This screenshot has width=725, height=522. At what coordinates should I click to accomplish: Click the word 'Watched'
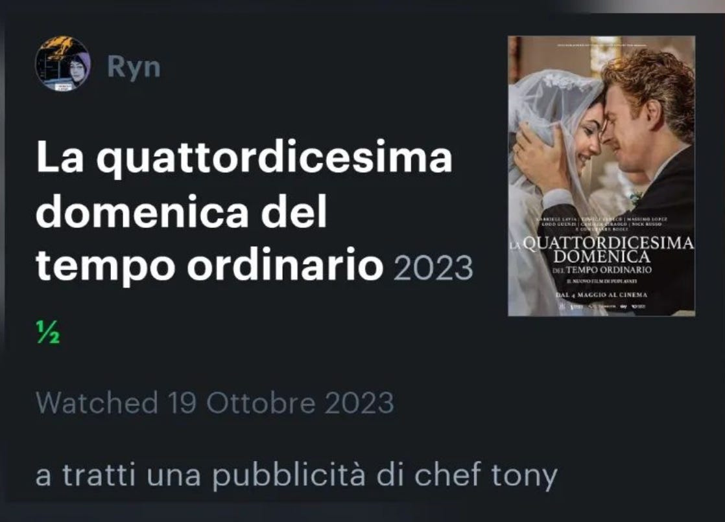[97, 403]
